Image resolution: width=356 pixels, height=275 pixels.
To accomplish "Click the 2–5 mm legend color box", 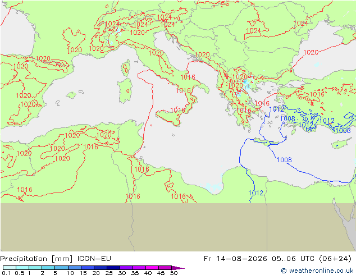I will tap(48, 268).
